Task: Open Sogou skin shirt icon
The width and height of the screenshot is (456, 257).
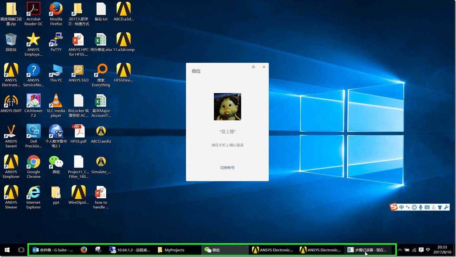Action: pyautogui.click(x=440, y=207)
